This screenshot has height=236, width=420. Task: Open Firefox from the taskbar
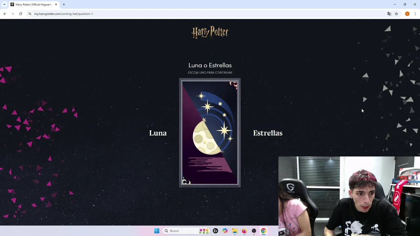click(244, 231)
